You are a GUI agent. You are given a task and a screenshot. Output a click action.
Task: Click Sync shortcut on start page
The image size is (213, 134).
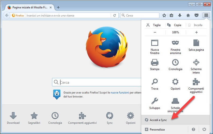110,118
